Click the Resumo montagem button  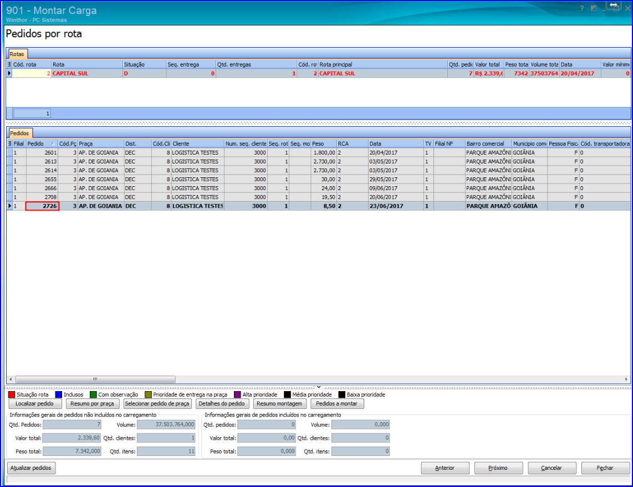[x=279, y=403]
